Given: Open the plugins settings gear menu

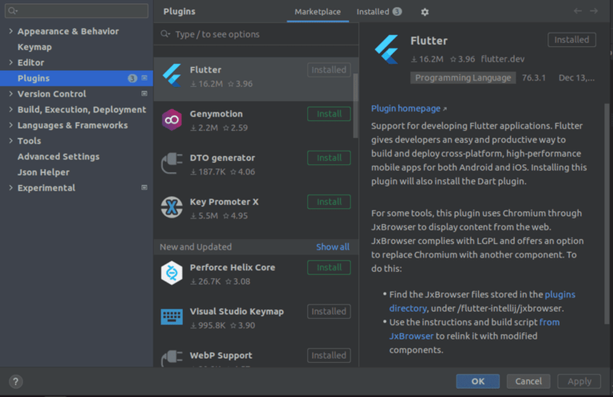Looking at the screenshot, I should pyautogui.click(x=425, y=12).
